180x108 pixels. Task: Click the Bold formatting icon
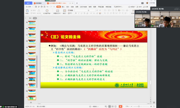tap(76, 13)
